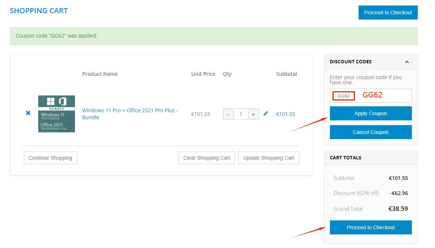
Task: Click the quantity field showing 1
Action: tap(241, 114)
